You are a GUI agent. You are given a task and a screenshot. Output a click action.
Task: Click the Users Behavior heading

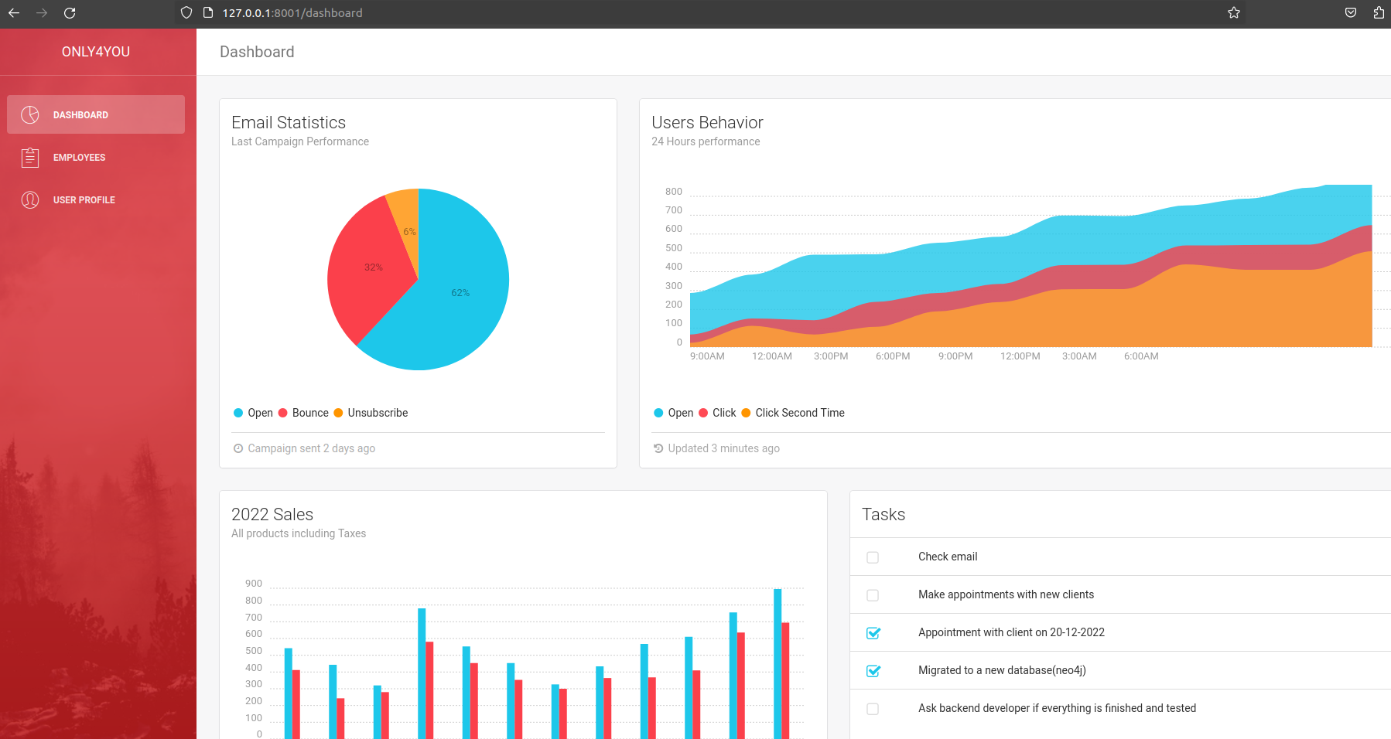click(x=707, y=122)
